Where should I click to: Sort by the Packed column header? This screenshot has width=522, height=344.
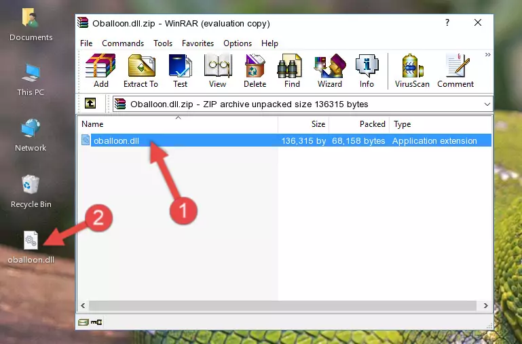(x=359, y=124)
